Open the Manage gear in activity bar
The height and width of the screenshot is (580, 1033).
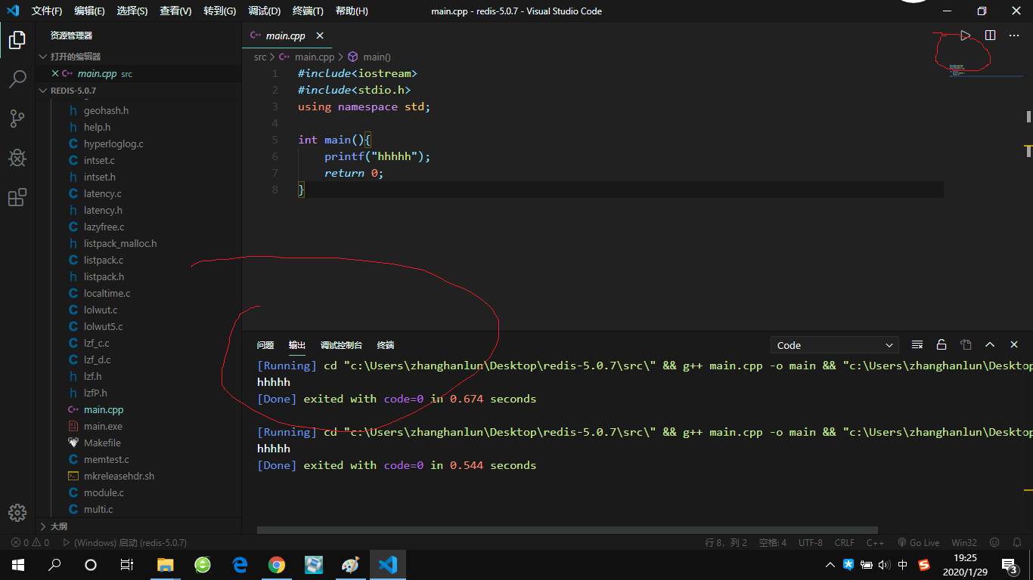(17, 513)
